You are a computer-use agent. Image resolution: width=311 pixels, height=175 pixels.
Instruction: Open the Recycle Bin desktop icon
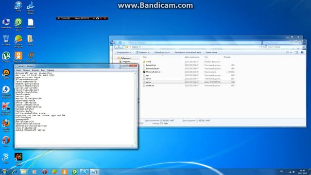point(6,40)
